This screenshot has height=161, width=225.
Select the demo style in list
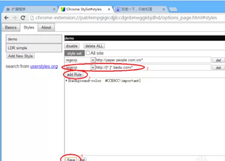coord(34,39)
